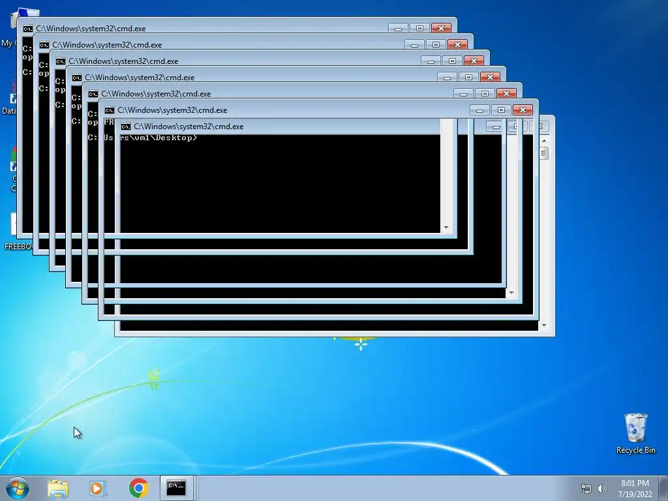Image resolution: width=668 pixels, height=501 pixels.
Task: Open the 8:01 PM clock in the tray
Action: (x=635, y=489)
